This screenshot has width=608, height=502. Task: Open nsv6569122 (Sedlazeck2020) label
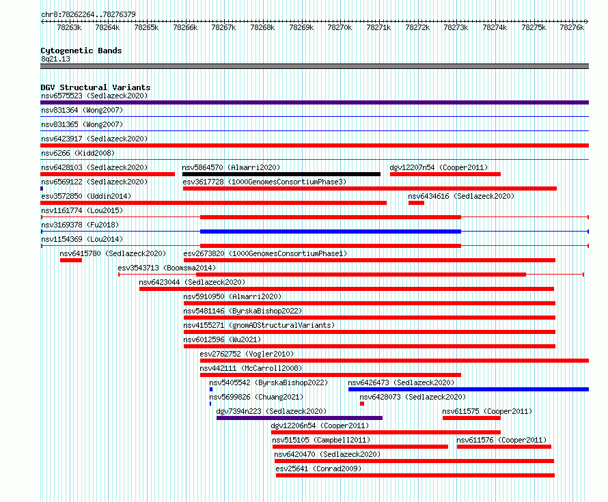[94, 182]
